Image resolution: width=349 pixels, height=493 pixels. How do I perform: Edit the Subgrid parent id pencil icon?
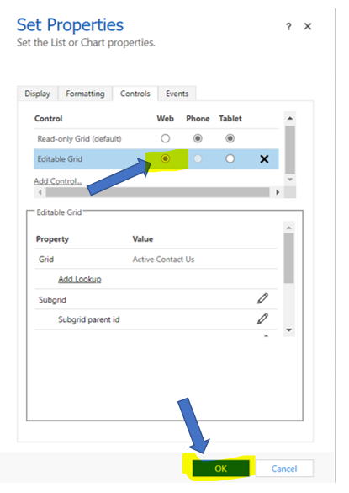pos(262,319)
